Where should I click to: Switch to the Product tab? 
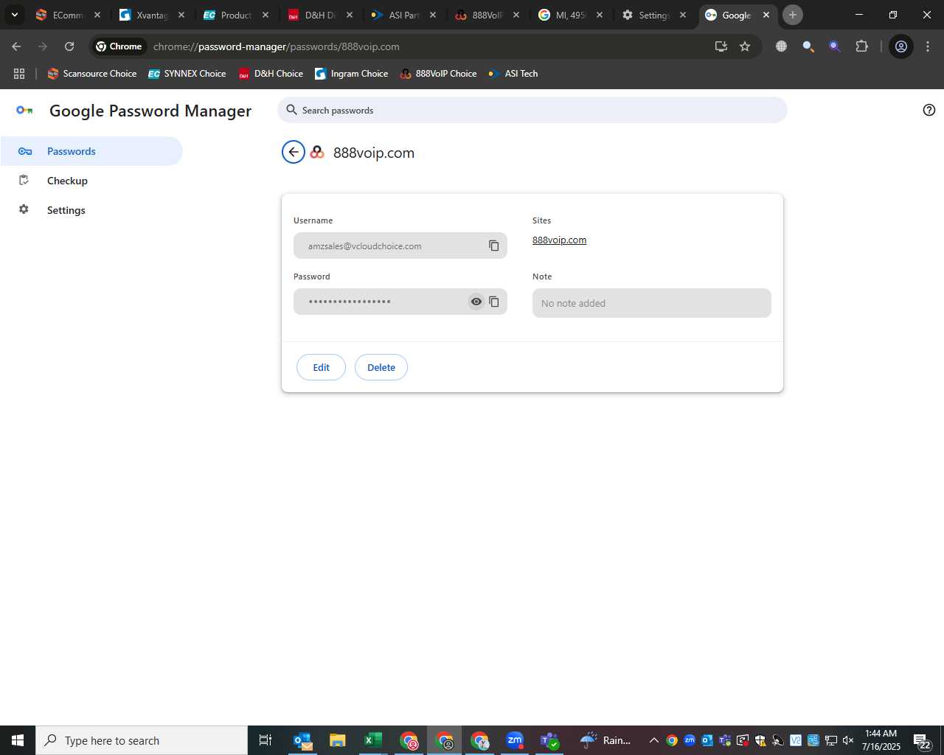tap(236, 15)
